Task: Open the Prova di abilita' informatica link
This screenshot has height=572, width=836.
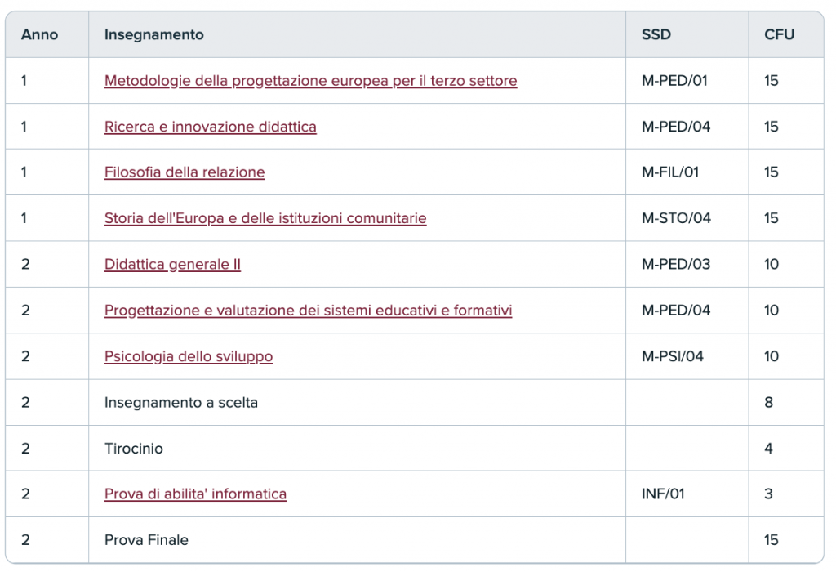Action: click(195, 494)
